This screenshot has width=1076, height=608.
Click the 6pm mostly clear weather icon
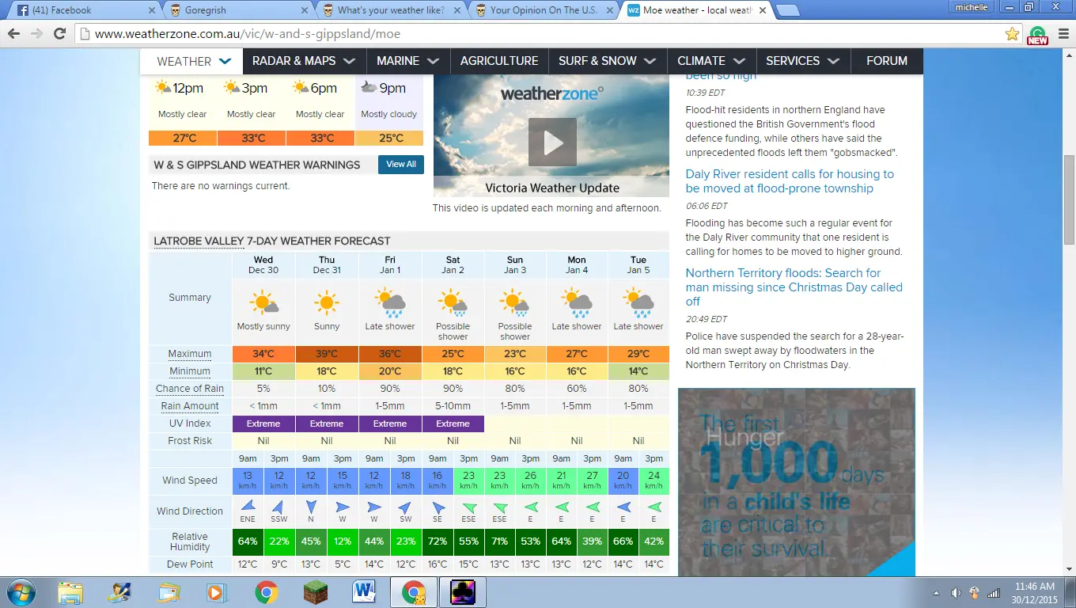pyautogui.click(x=301, y=88)
